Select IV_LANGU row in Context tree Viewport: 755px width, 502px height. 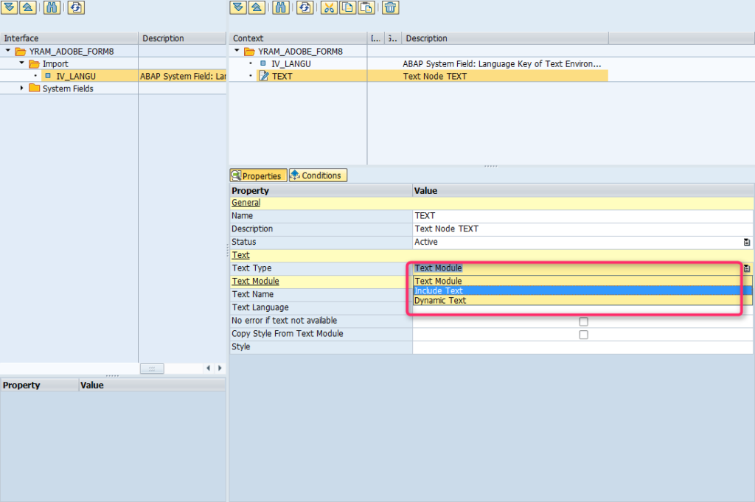point(419,63)
